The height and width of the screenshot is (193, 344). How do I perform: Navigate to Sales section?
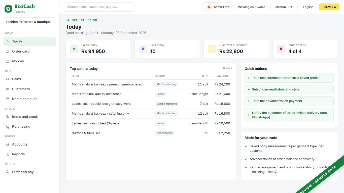pos(29,79)
